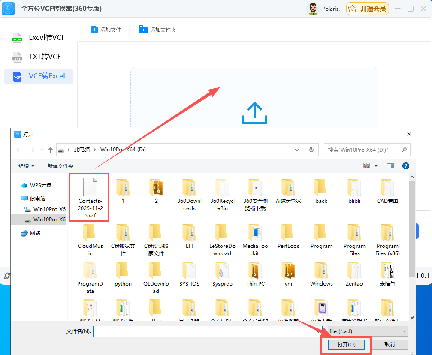Click the Polaris user avatar
Viewport: 432px width, 355px height.
[314, 9]
